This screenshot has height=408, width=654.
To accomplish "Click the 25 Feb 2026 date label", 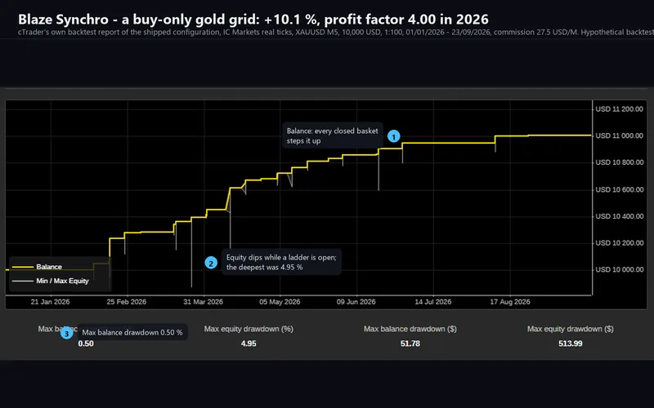I will coord(127,302).
